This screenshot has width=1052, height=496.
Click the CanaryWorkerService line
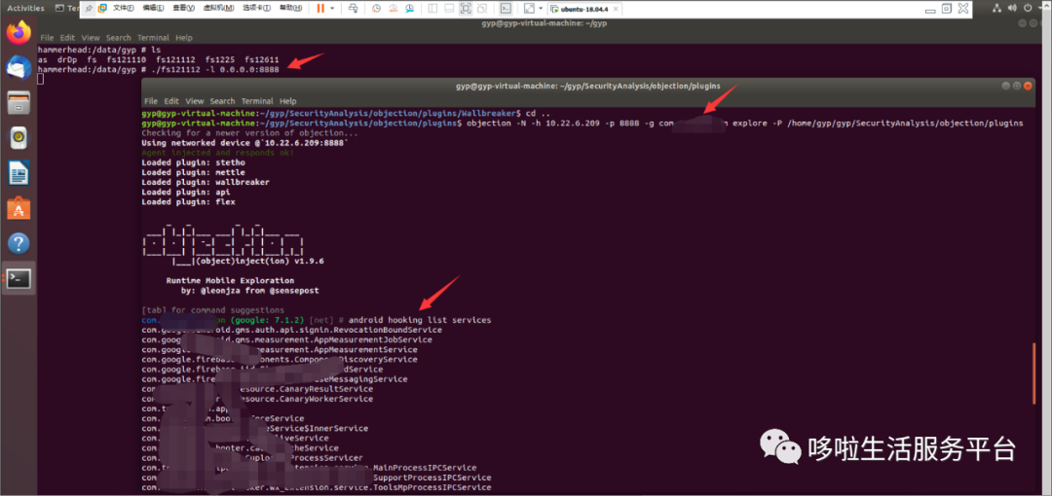(257, 399)
